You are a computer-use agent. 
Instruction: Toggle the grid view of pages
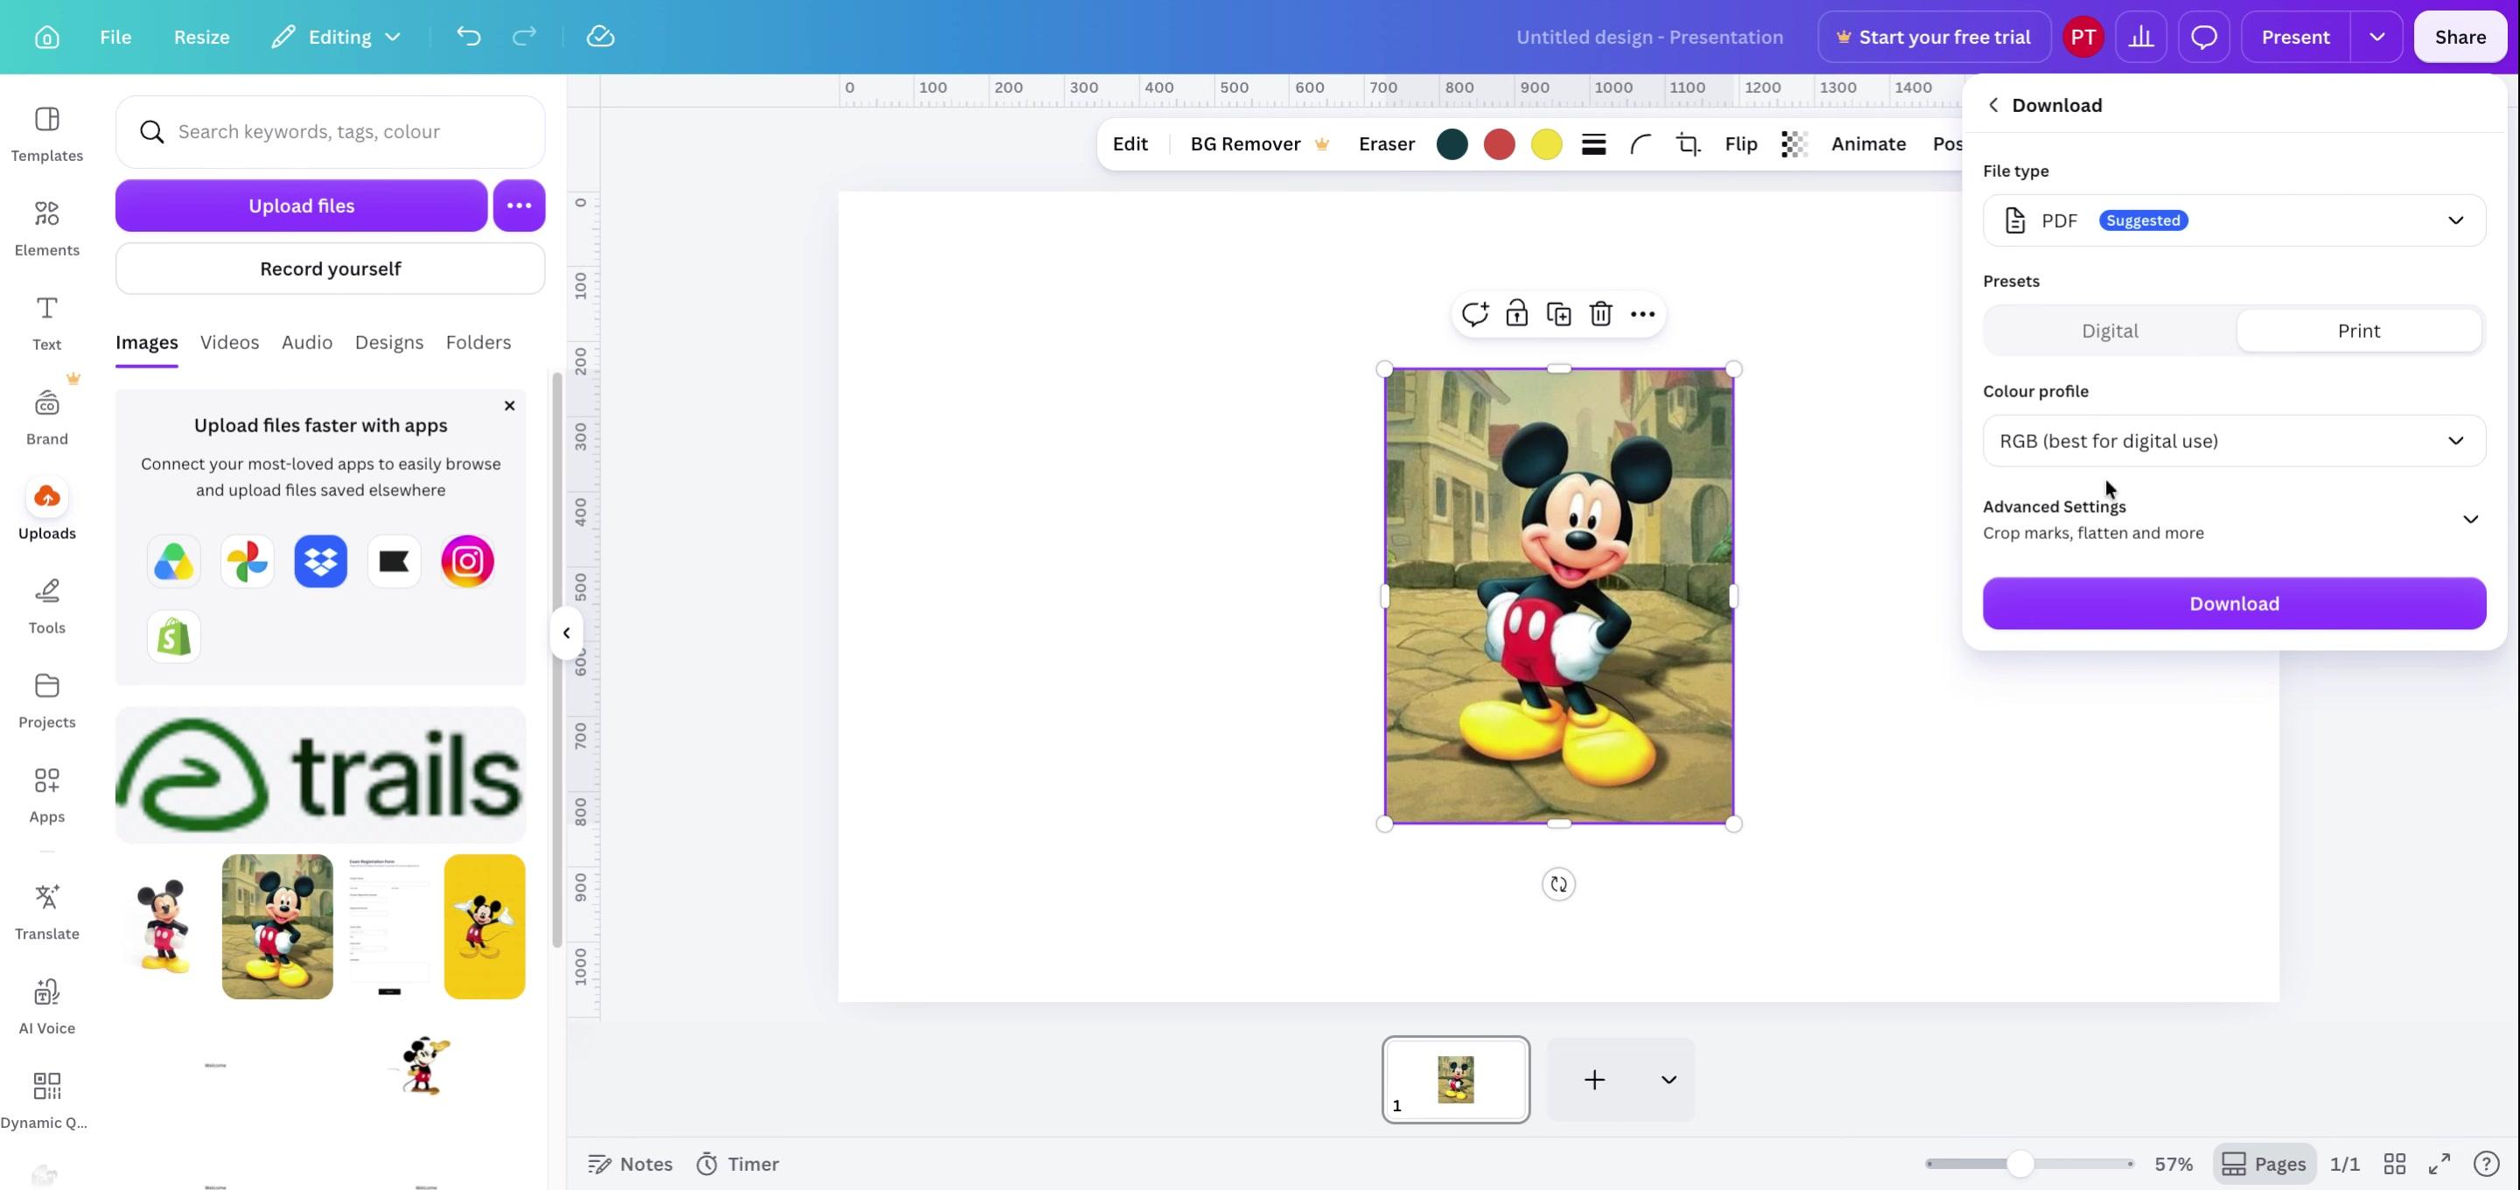[x=2395, y=1164]
